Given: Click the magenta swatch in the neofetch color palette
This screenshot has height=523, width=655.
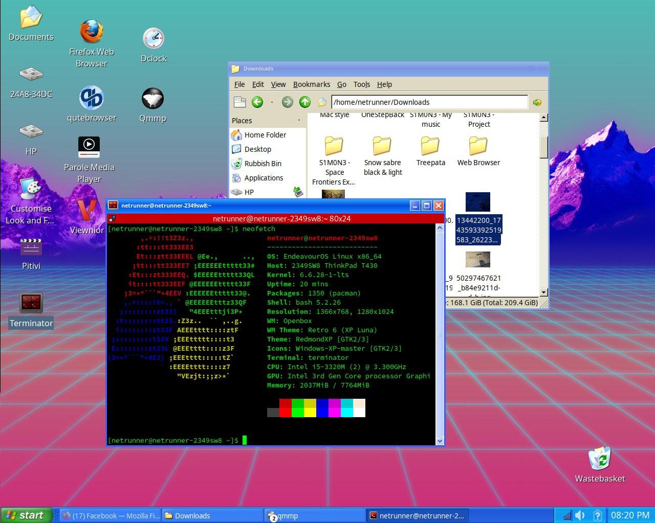Looking at the screenshot, I should tap(334, 408).
